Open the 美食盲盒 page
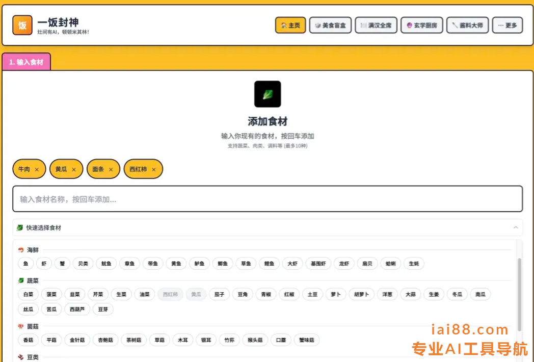Image resolution: width=534 pixels, height=362 pixels. (x=330, y=25)
